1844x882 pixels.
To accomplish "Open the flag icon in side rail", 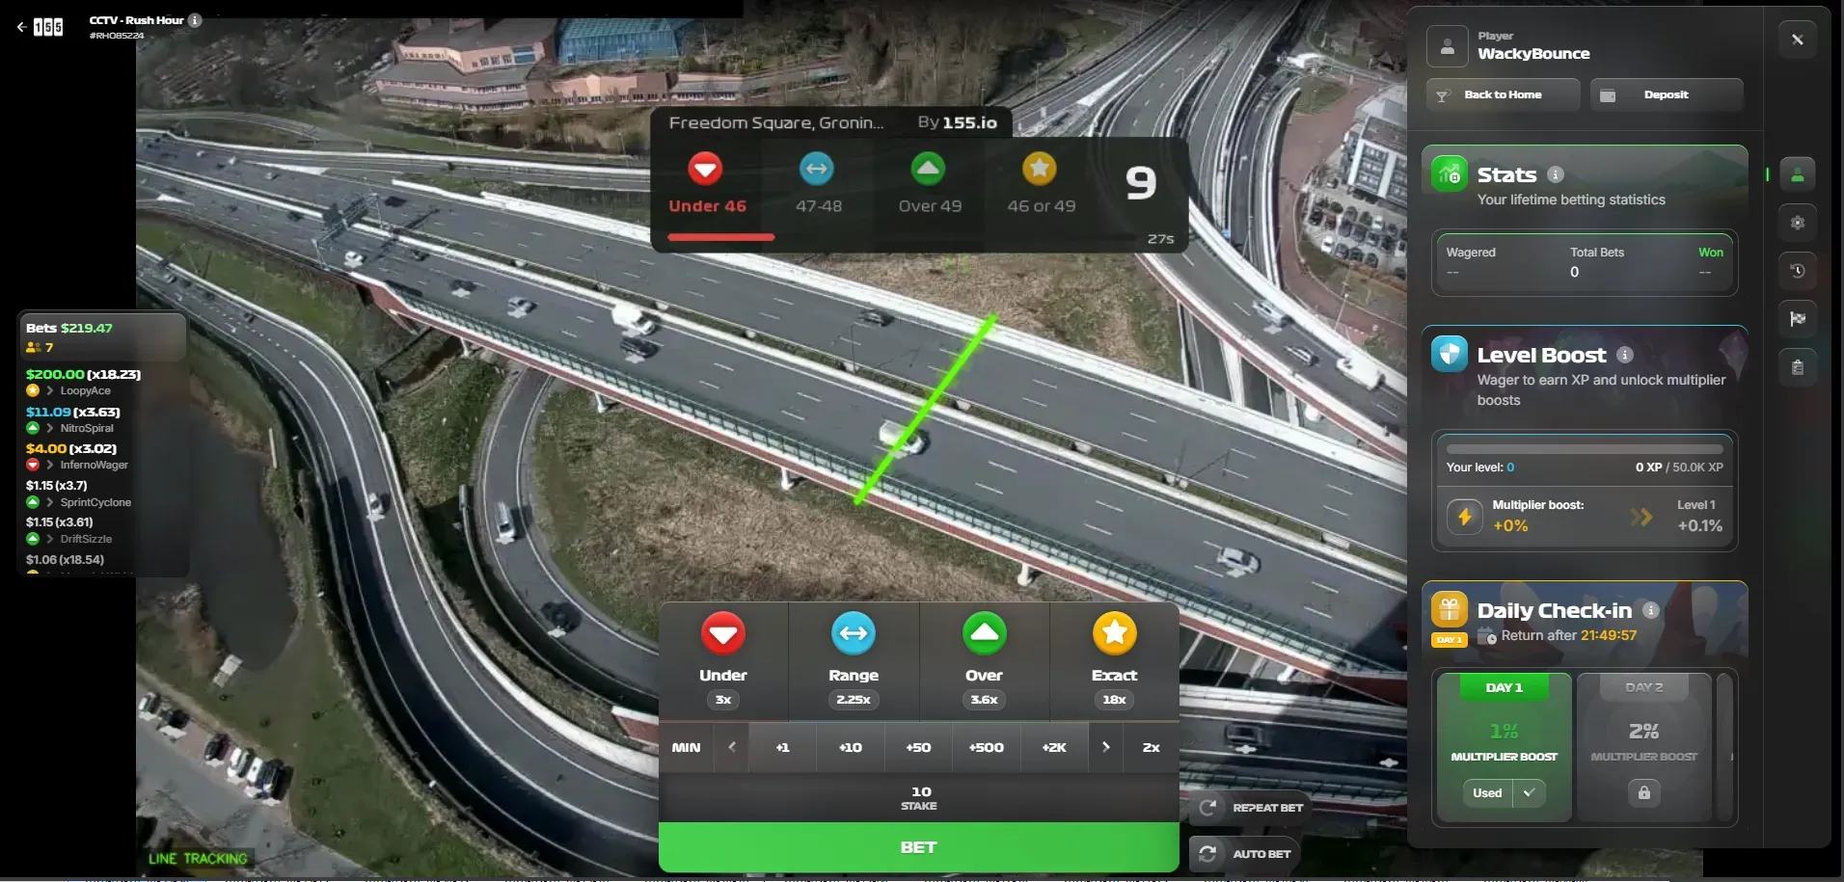I will 1798,319.
